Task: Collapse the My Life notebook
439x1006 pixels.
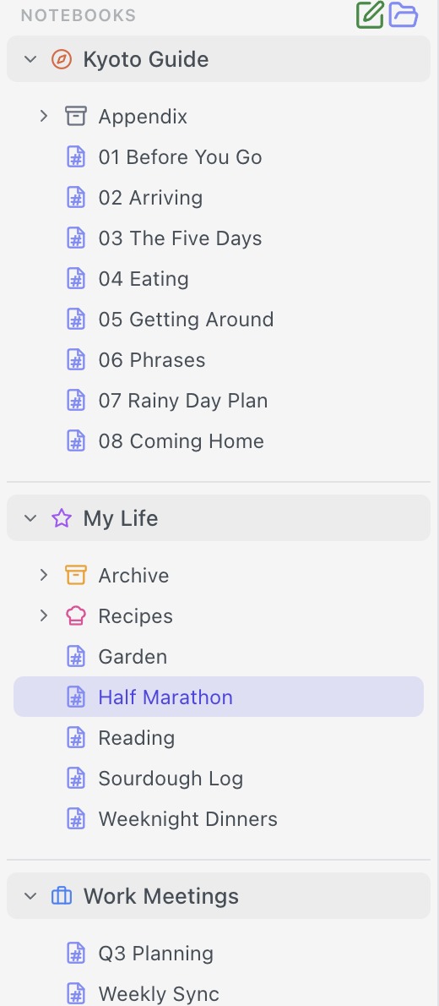Action: [30, 518]
